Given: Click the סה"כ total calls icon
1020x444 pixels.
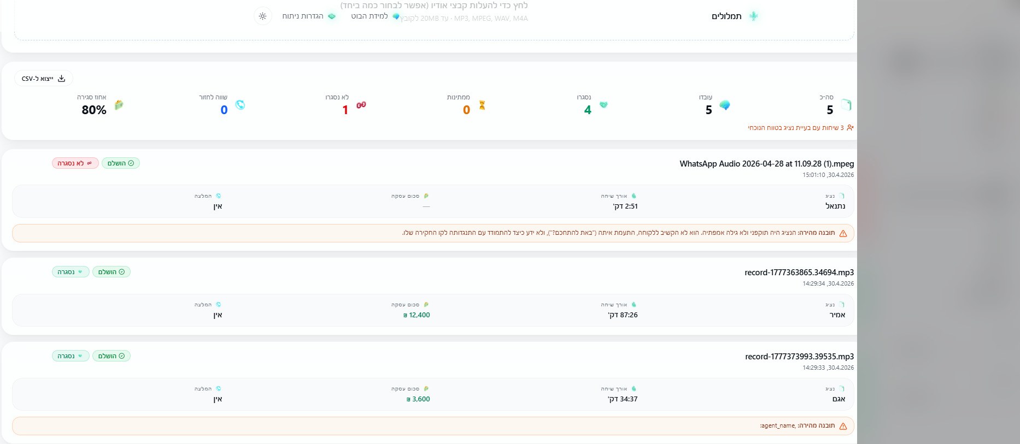Looking at the screenshot, I should (x=846, y=105).
